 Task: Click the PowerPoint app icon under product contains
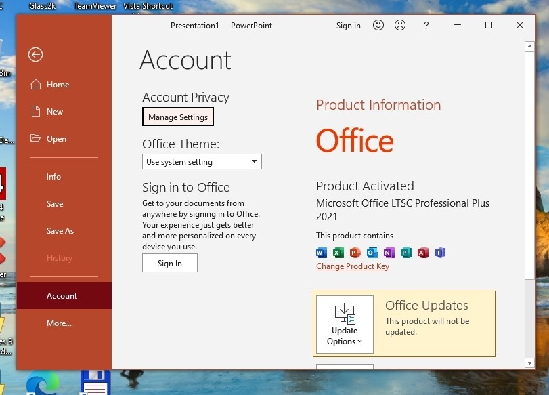click(355, 252)
